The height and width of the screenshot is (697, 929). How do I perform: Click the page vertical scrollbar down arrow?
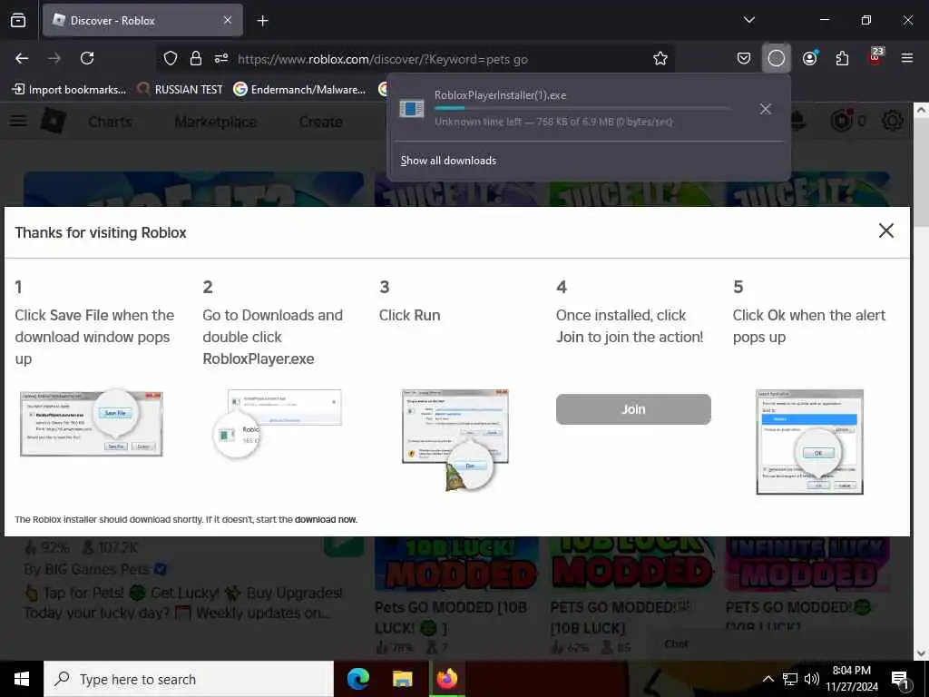[x=921, y=653]
